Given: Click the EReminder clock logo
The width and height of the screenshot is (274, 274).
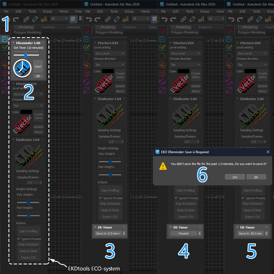Looking at the screenshot, I should coord(22,68).
